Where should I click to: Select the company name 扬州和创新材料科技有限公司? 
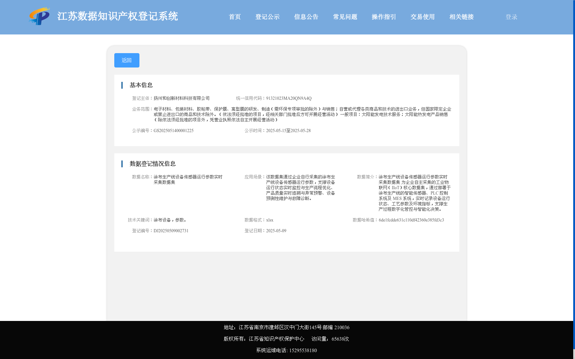pyautogui.click(x=181, y=98)
